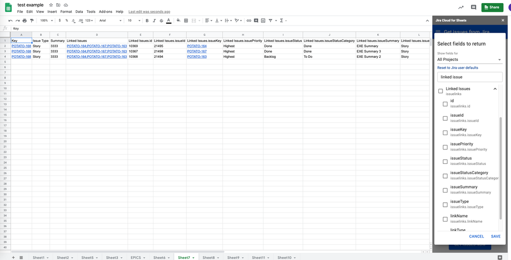
Task: Toggle strikethrough formatting
Action: (161, 20)
